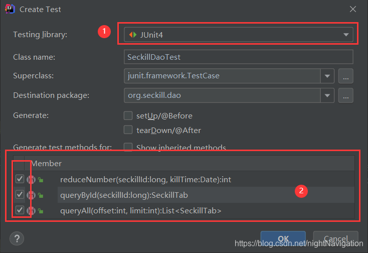Click the Cancel button
Image resolution: width=368 pixels, height=253 pixels.
pyautogui.click(x=336, y=238)
